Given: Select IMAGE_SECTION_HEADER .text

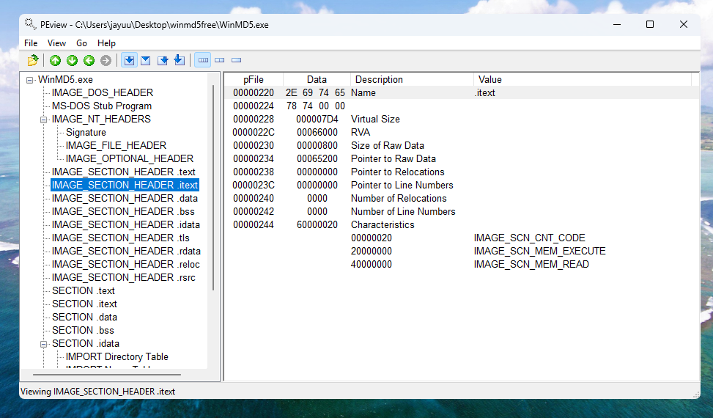Looking at the screenshot, I should tap(124, 172).
